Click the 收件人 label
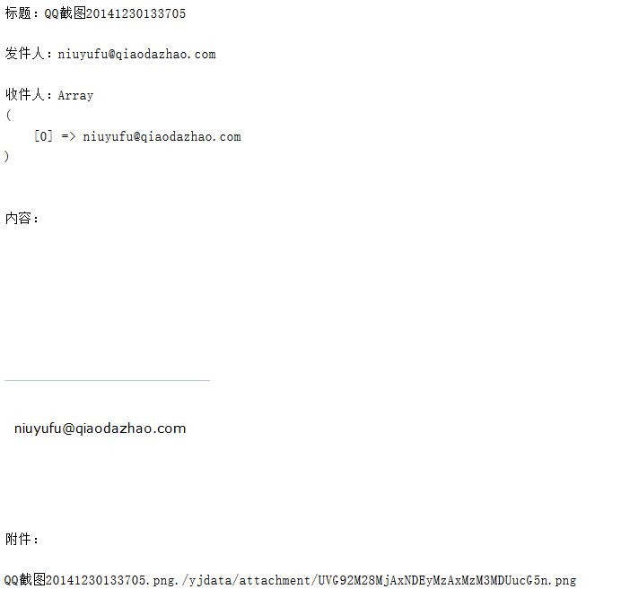Image resolution: width=621 pixels, height=589 pixels. click(24, 95)
